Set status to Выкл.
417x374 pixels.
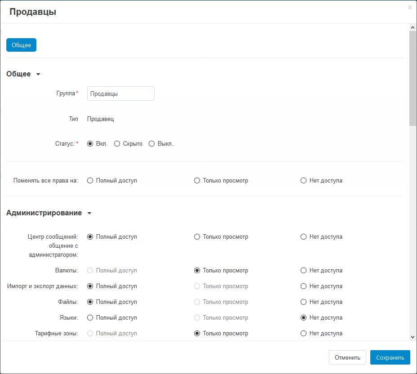152,144
